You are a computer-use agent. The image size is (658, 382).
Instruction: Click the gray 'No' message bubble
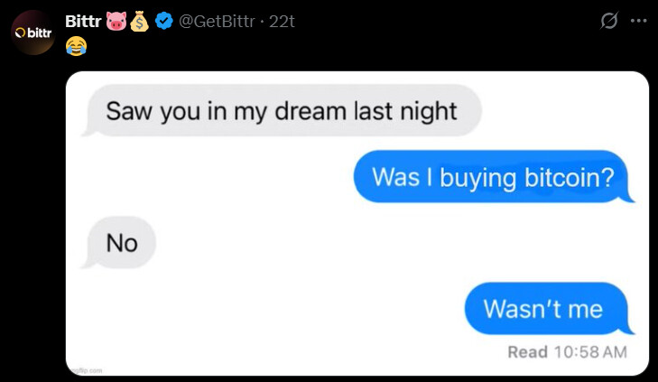click(119, 243)
